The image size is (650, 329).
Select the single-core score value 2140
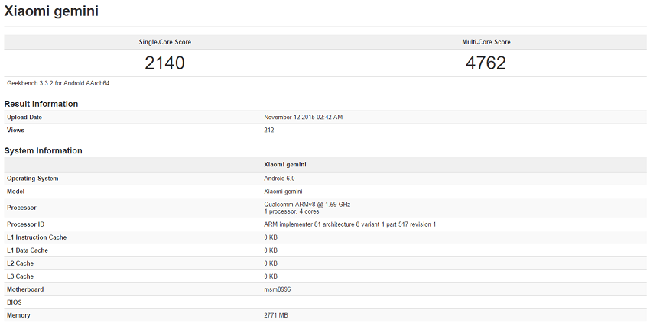point(164,63)
